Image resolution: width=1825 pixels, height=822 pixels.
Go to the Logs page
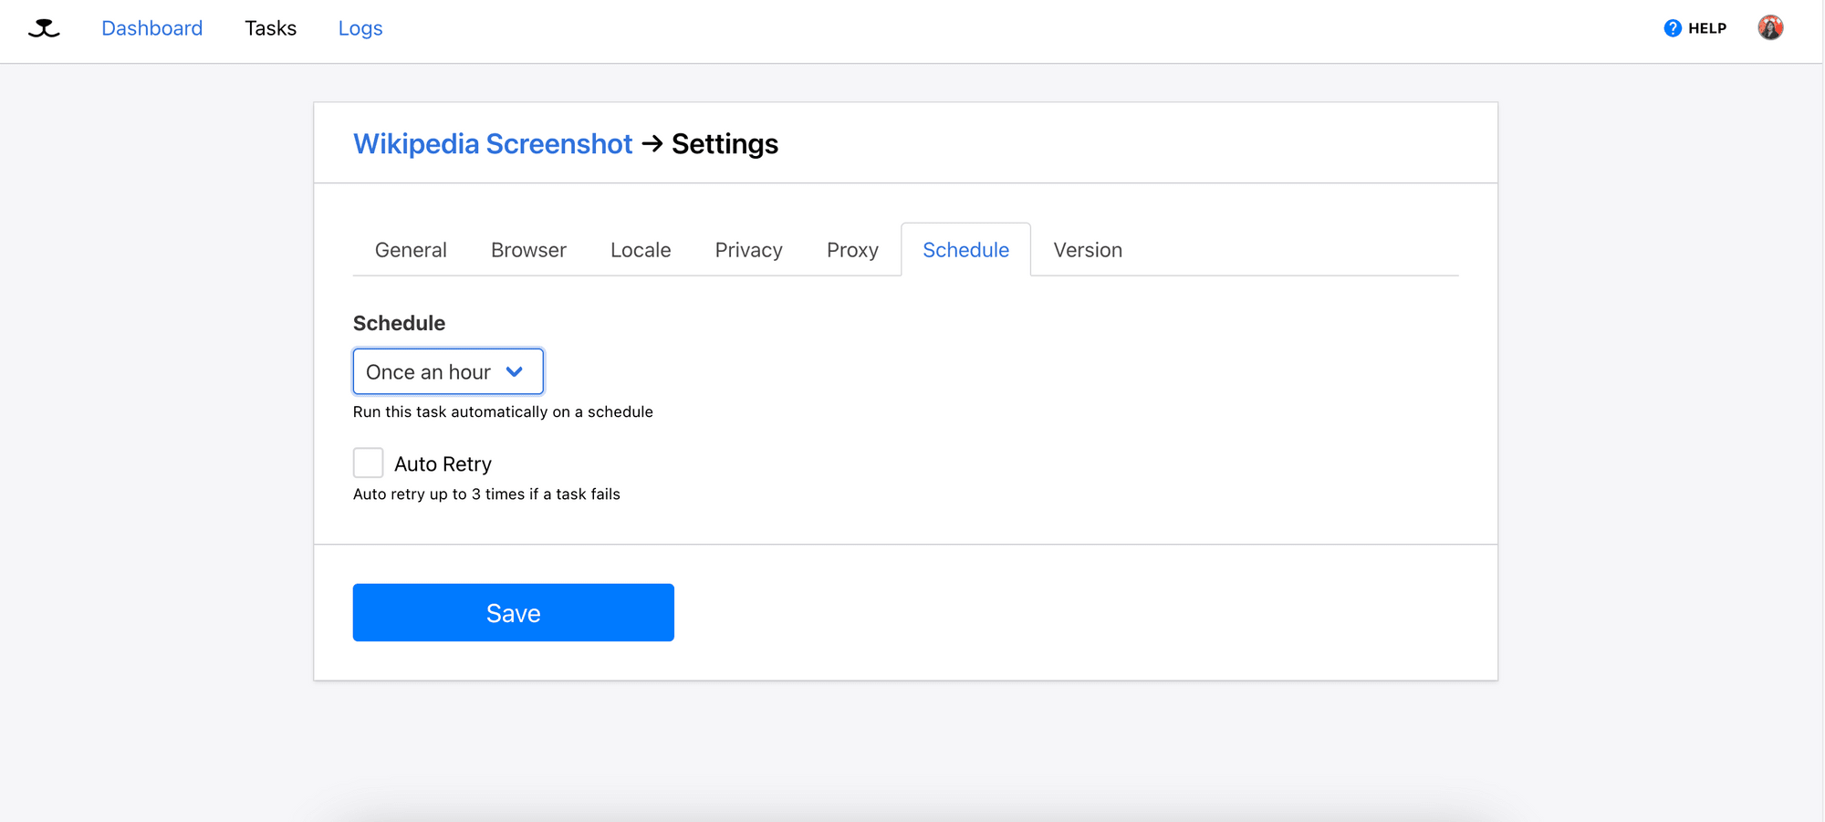[x=360, y=28]
